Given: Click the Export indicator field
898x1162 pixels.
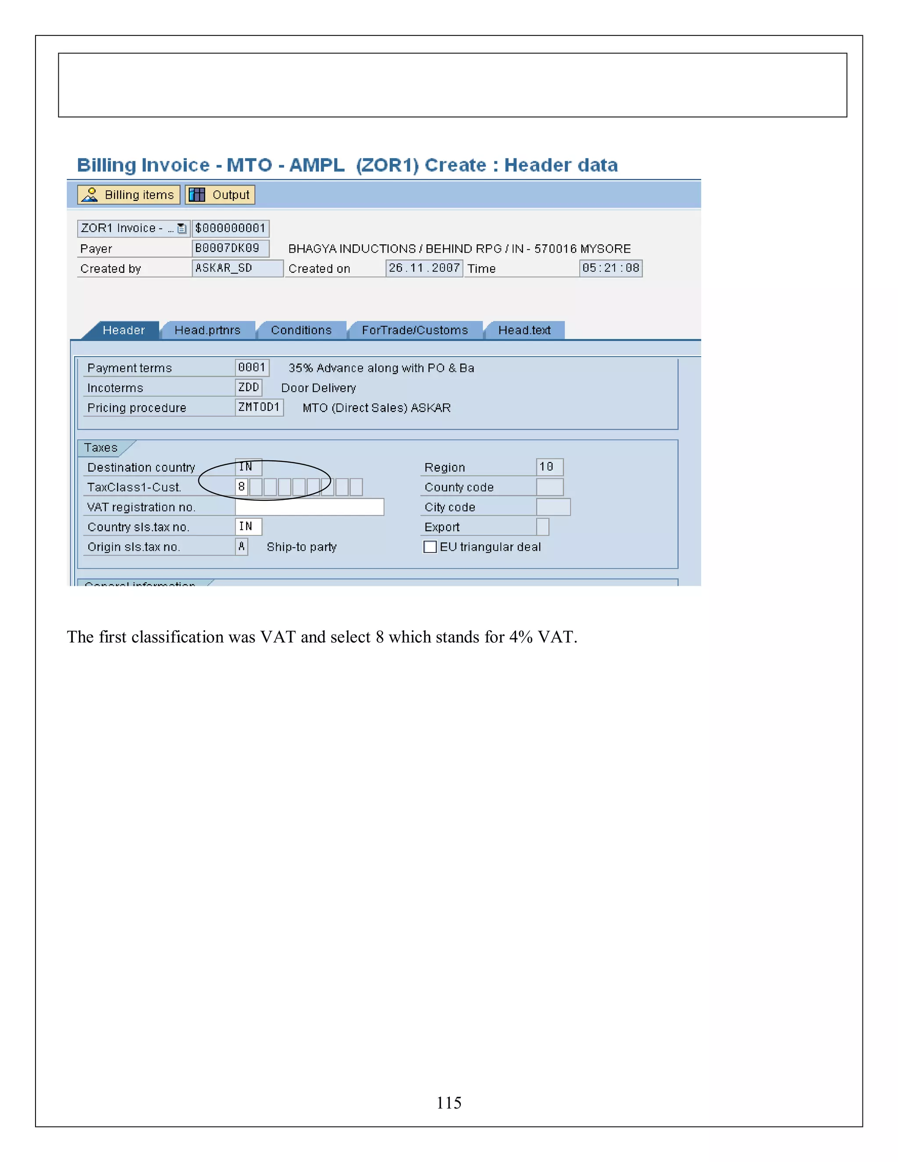Looking at the screenshot, I should click(x=542, y=527).
